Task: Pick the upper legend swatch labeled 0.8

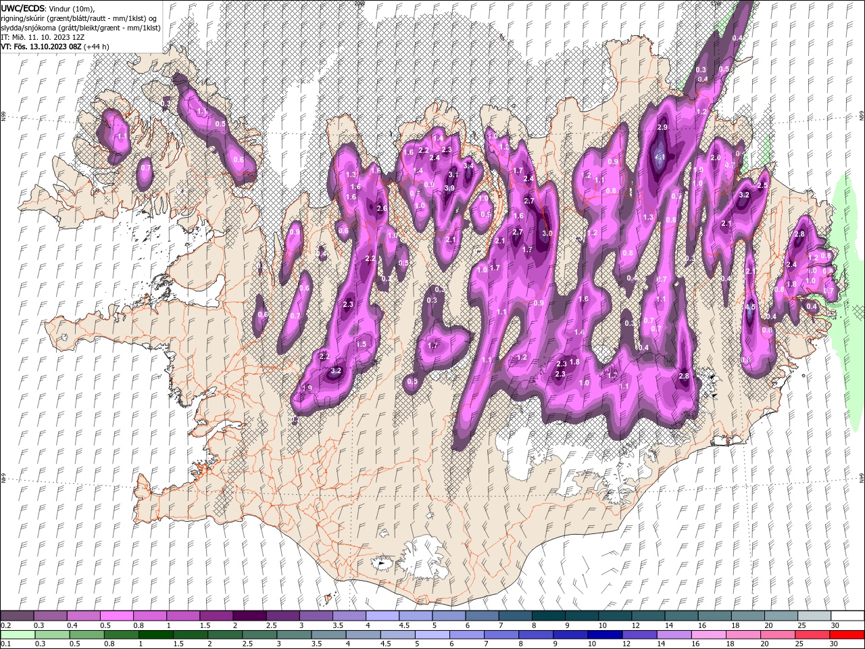Action: pos(149,616)
